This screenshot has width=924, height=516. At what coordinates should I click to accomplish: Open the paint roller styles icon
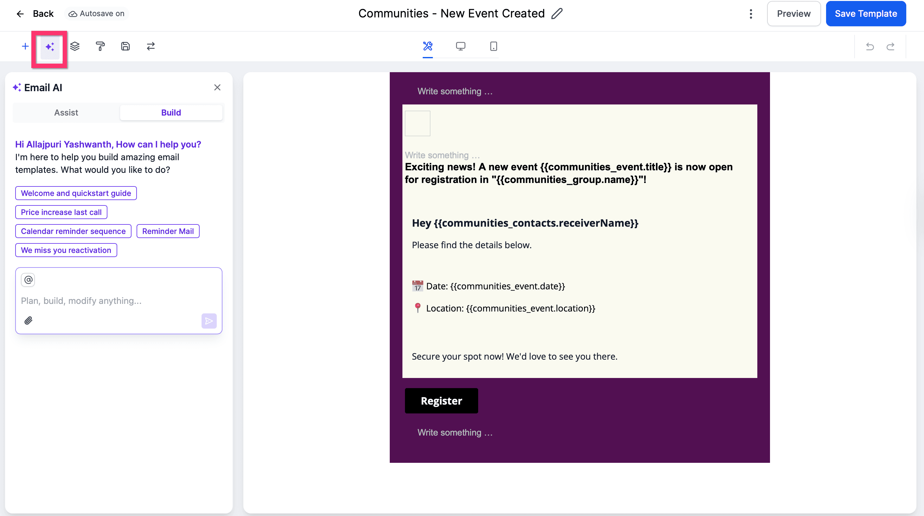point(100,46)
